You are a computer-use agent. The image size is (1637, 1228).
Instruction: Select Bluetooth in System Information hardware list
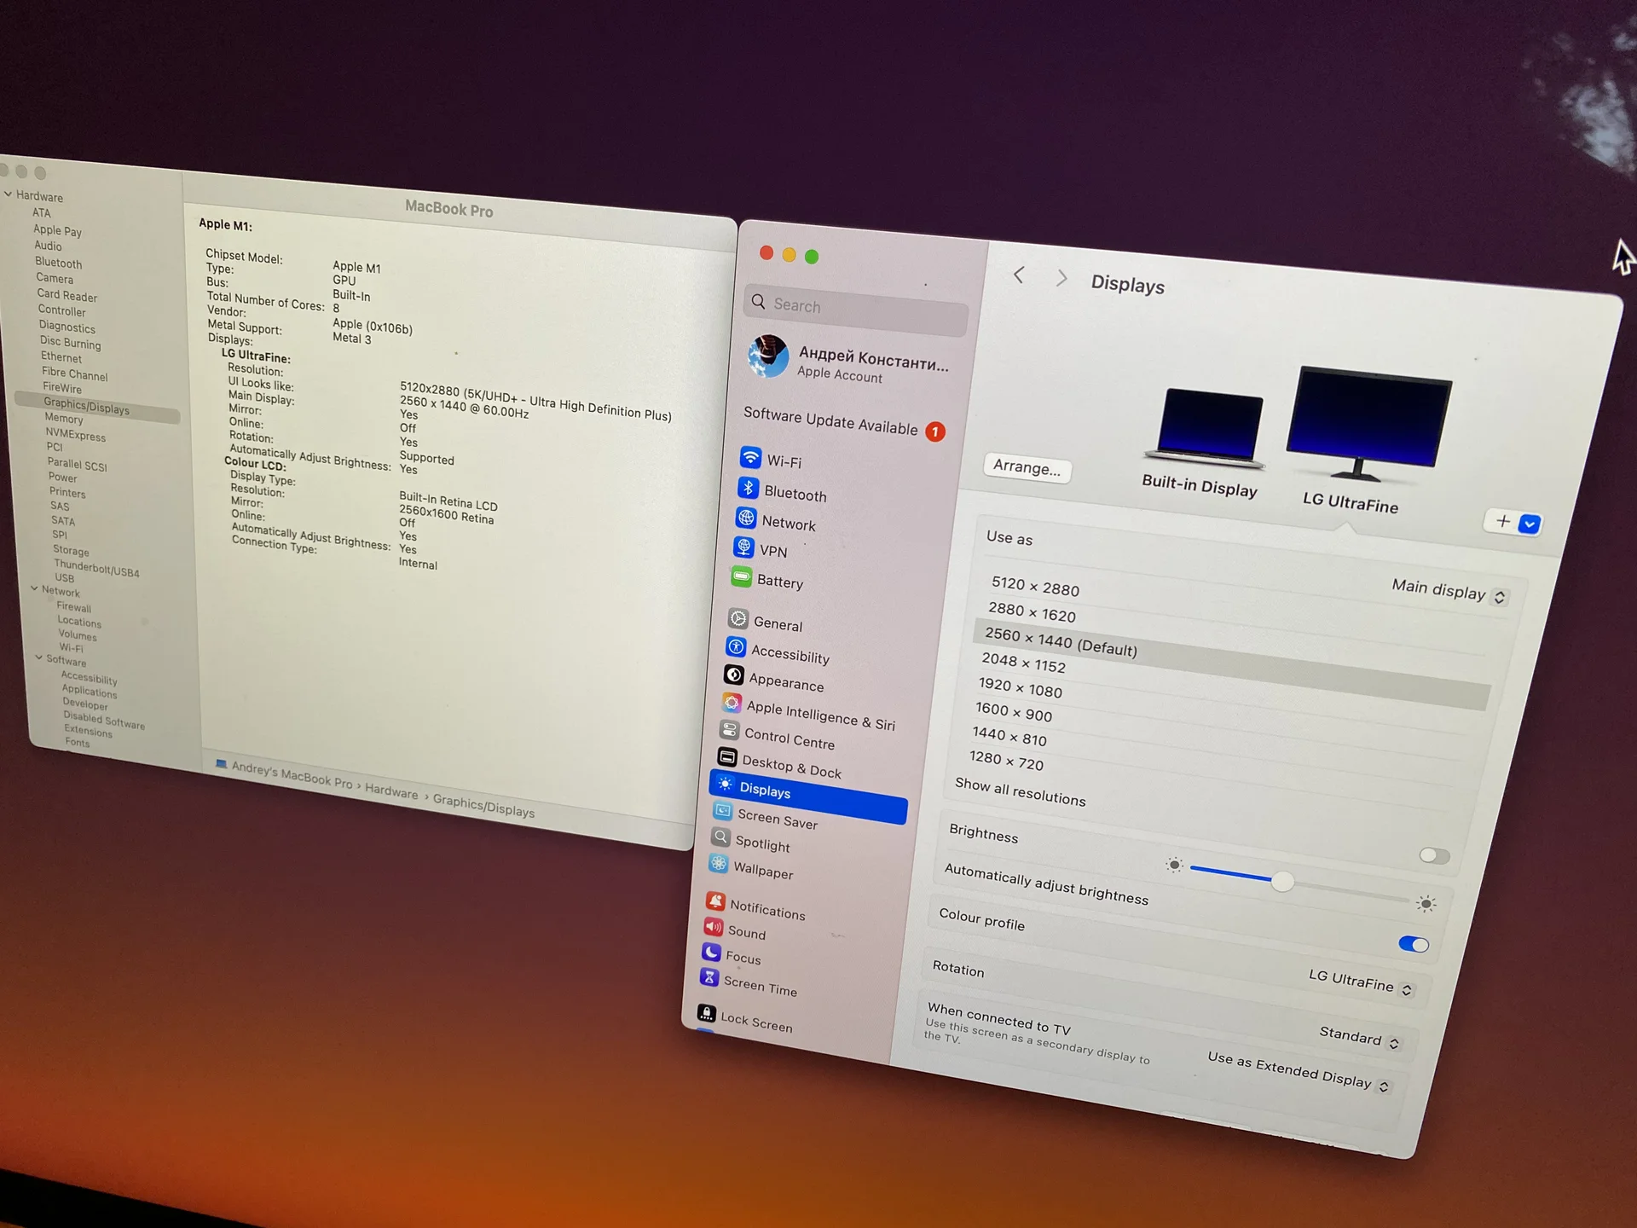tap(59, 264)
